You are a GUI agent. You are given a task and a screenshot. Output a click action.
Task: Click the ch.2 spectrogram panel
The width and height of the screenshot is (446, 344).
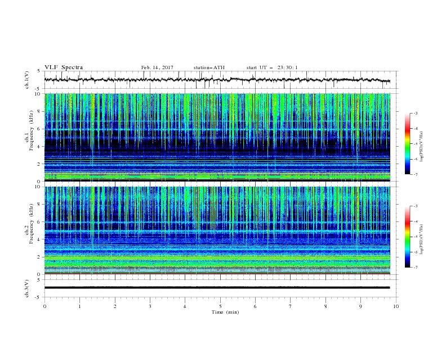(217, 230)
